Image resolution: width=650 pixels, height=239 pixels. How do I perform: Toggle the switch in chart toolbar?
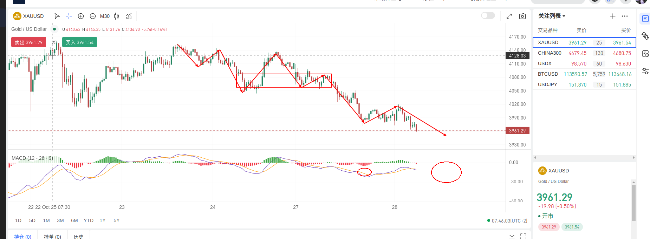point(488,15)
